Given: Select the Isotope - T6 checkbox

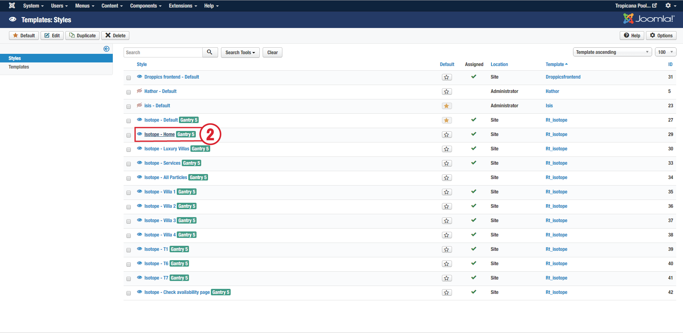Looking at the screenshot, I should coord(129,264).
